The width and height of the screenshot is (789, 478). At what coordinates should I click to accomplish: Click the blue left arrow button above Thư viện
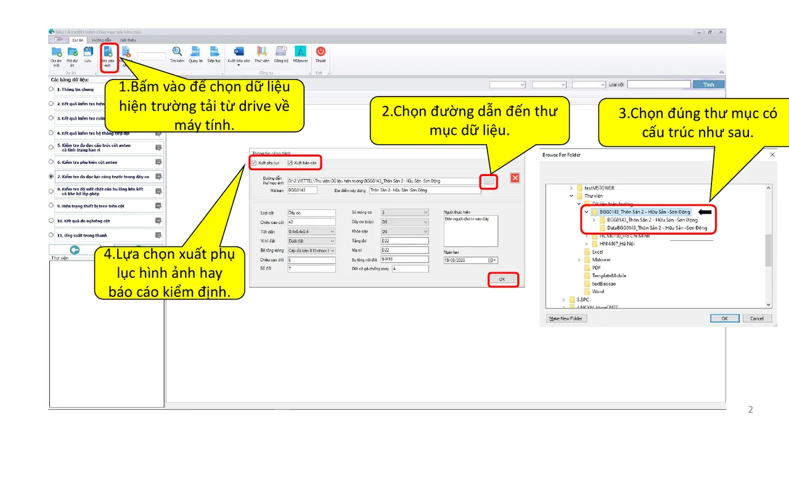coord(75,249)
